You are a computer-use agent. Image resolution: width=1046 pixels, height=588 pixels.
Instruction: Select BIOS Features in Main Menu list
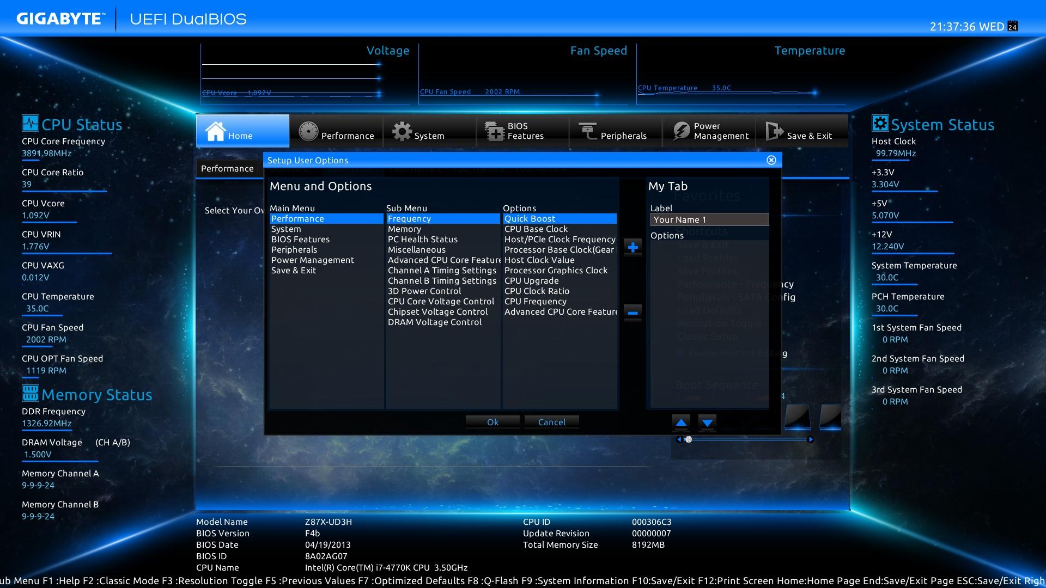click(x=326, y=240)
